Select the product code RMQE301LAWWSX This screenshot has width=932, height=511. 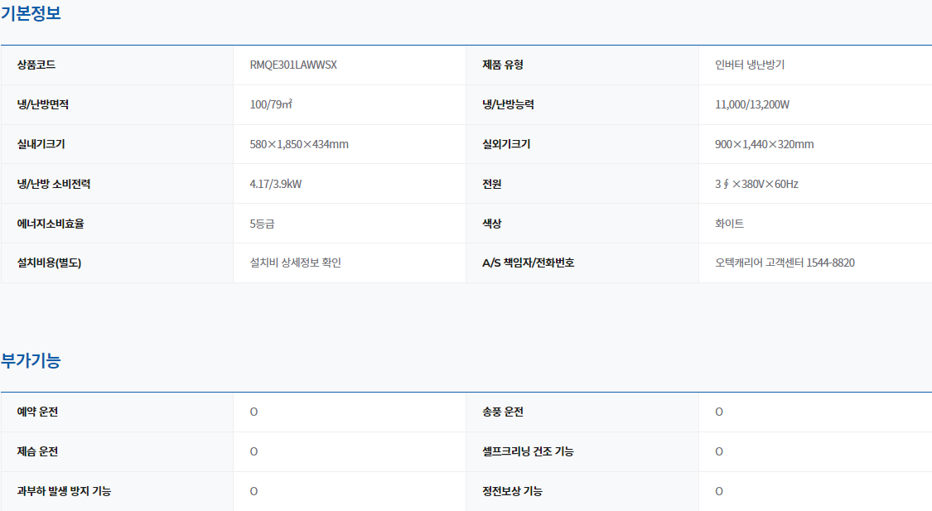click(293, 65)
